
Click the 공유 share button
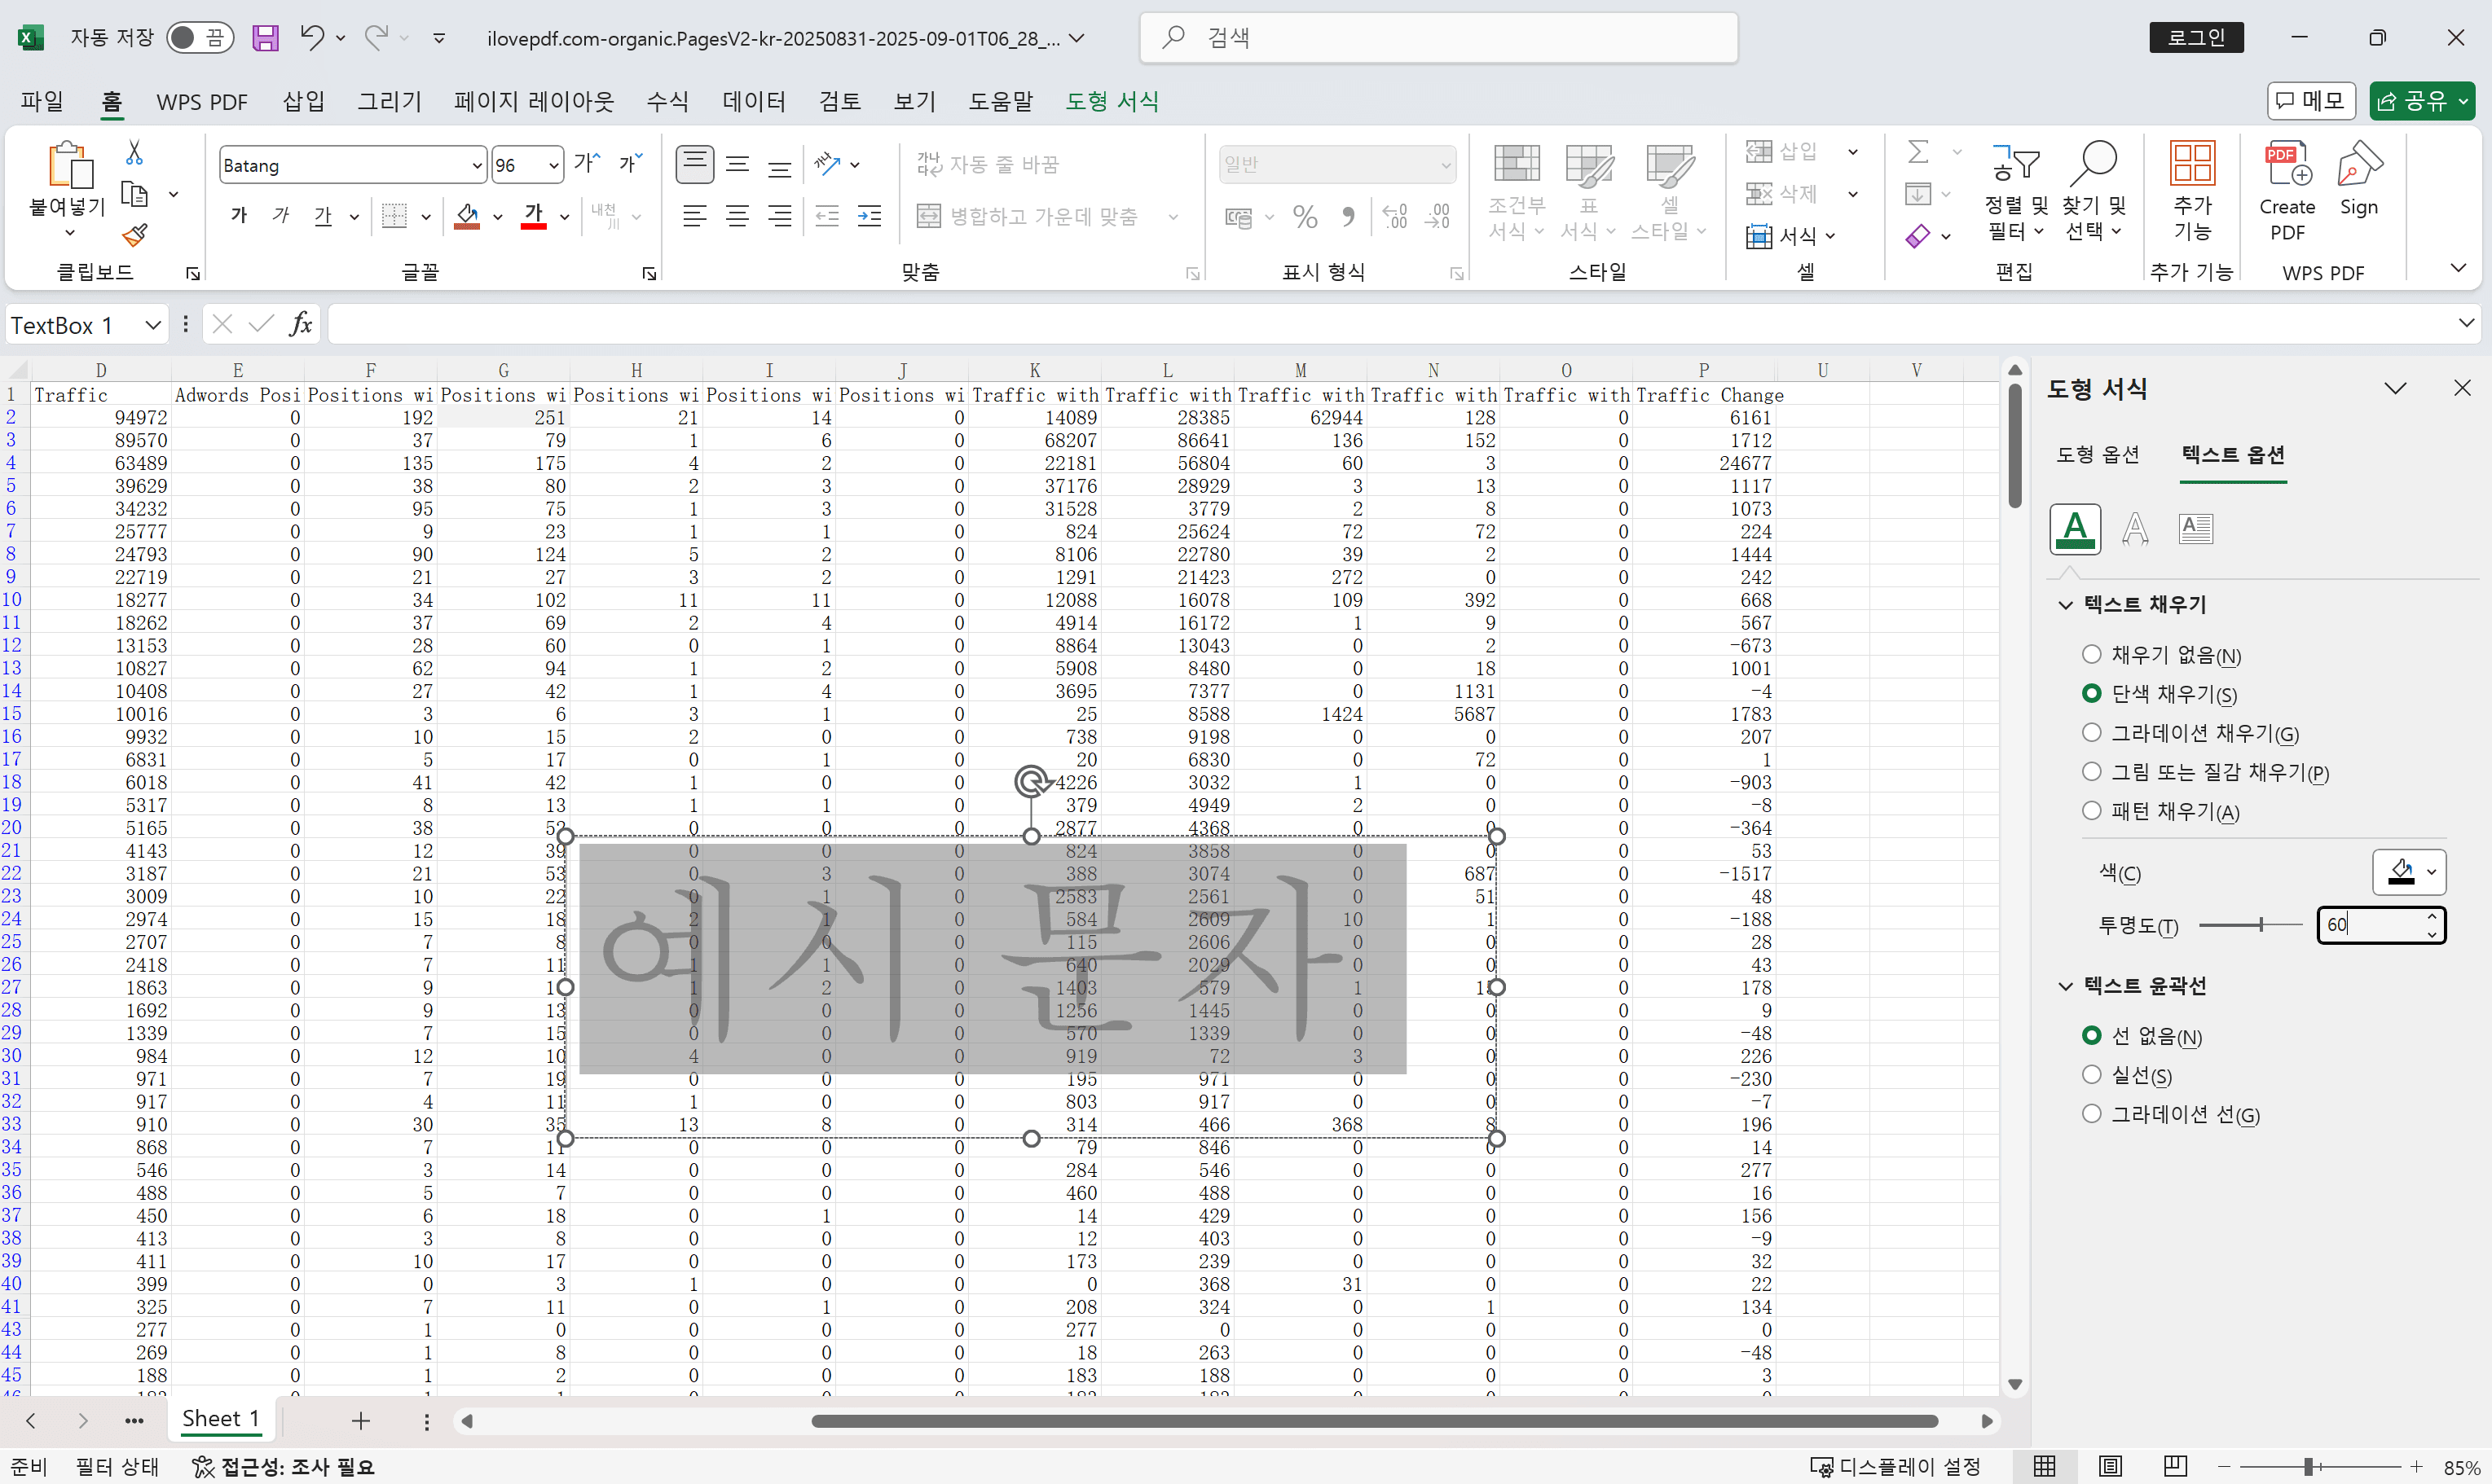point(2420,100)
